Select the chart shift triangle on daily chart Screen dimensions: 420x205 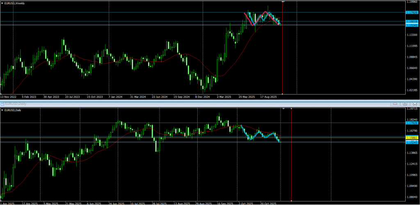pyautogui.click(x=283, y=109)
